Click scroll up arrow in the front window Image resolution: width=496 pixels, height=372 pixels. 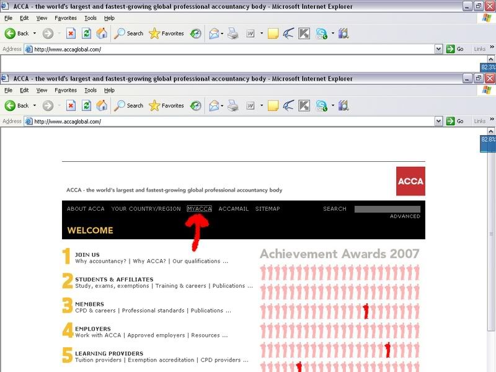(490, 131)
